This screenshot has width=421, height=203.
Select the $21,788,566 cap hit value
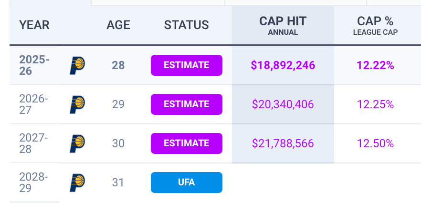click(283, 143)
